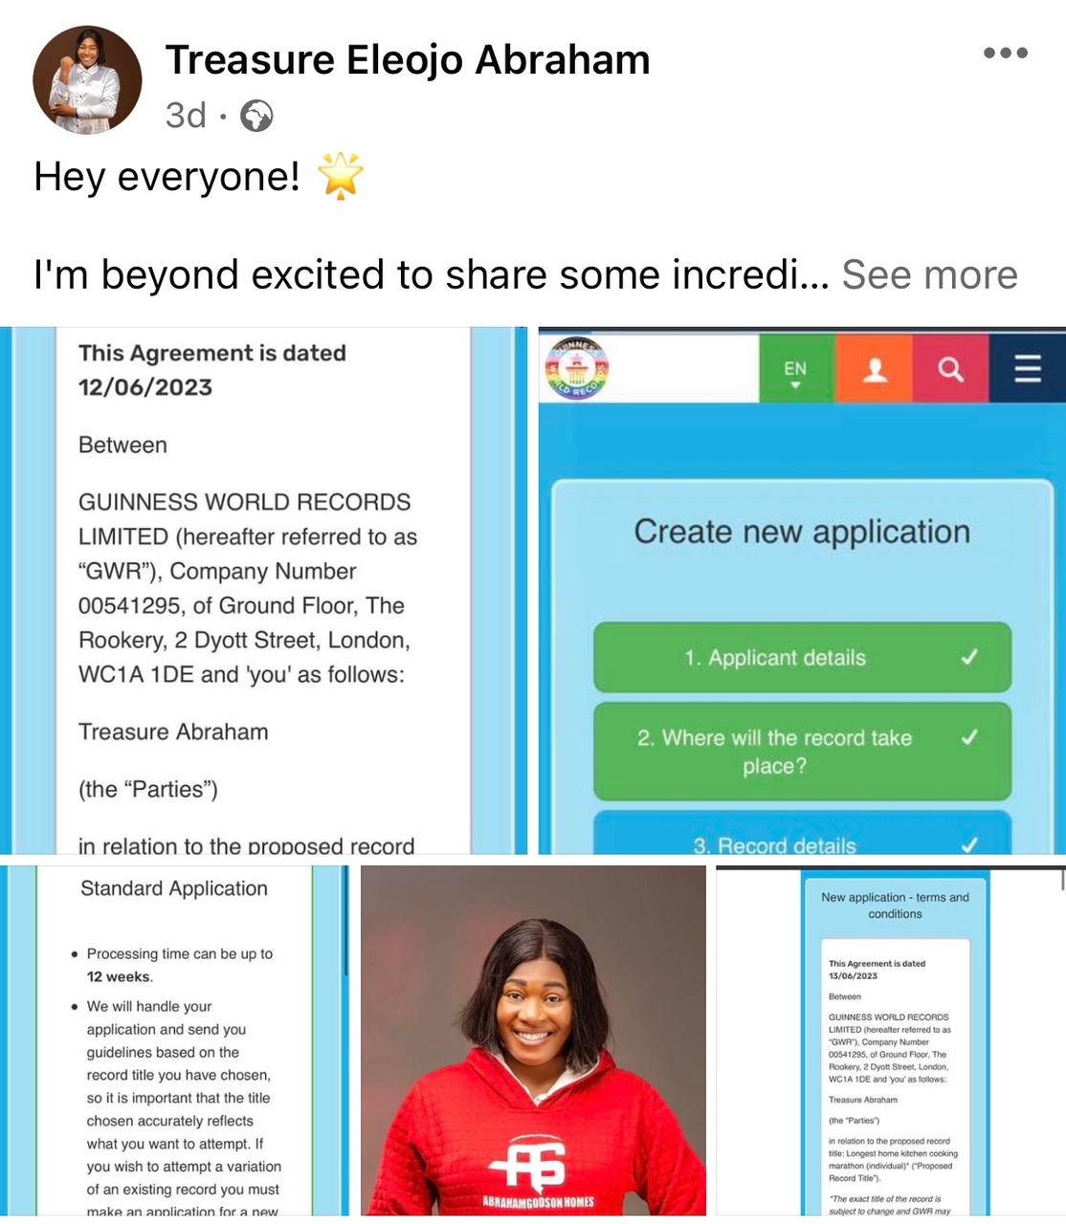Tap the user account icon in orange
Viewport: 1066px width, 1224px height.
(874, 369)
